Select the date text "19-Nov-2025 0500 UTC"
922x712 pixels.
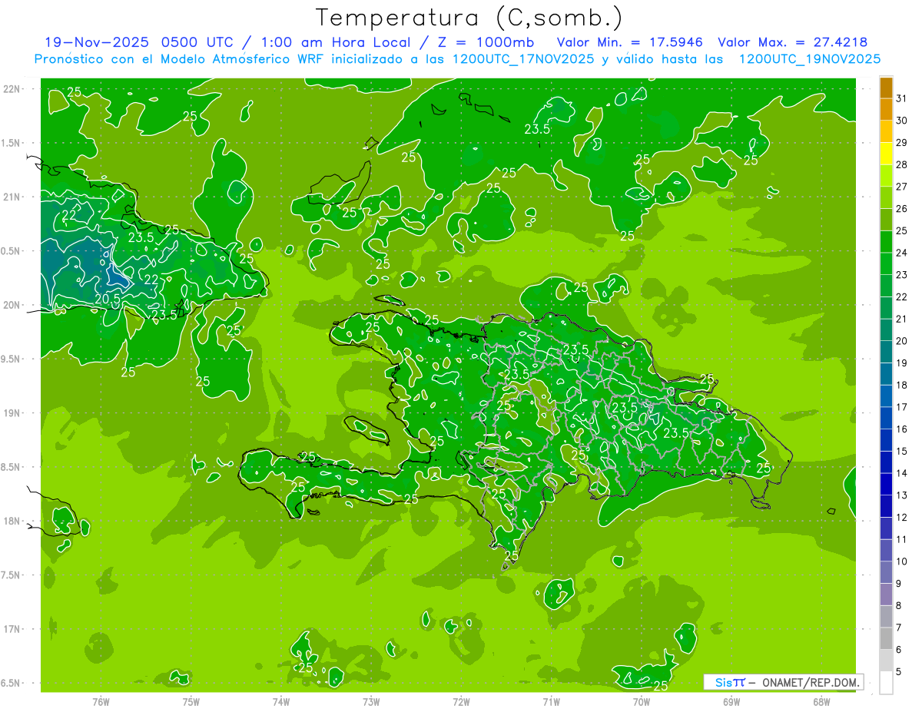coord(140,42)
